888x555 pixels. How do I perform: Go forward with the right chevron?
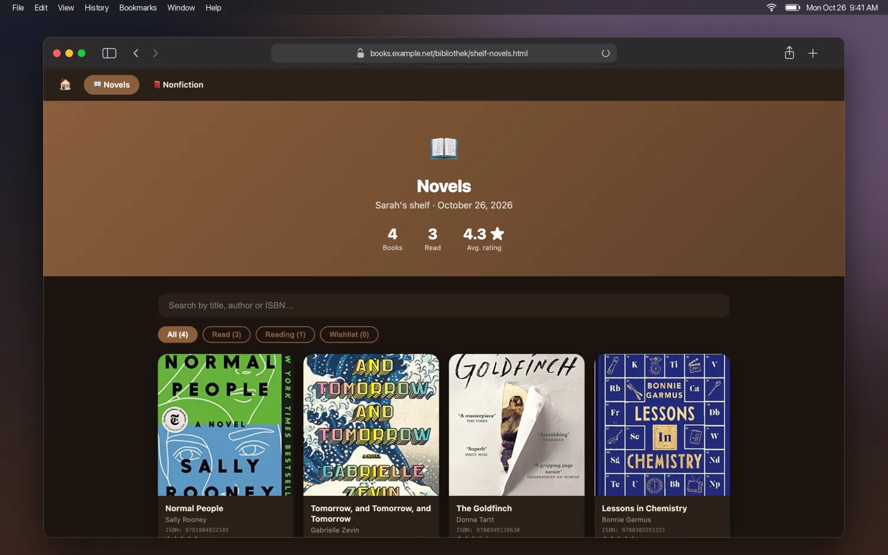(x=156, y=53)
